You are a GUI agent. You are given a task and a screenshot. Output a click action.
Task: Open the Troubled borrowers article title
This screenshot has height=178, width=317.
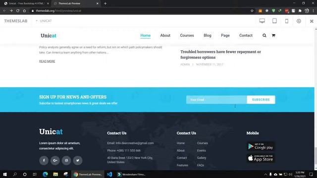tap(220, 54)
